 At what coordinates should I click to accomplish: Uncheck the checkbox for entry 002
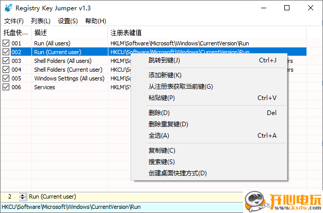[6, 52]
